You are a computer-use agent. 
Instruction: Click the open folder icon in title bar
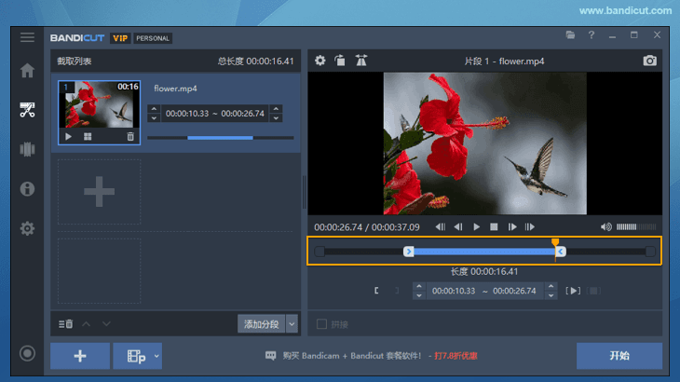[570, 35]
